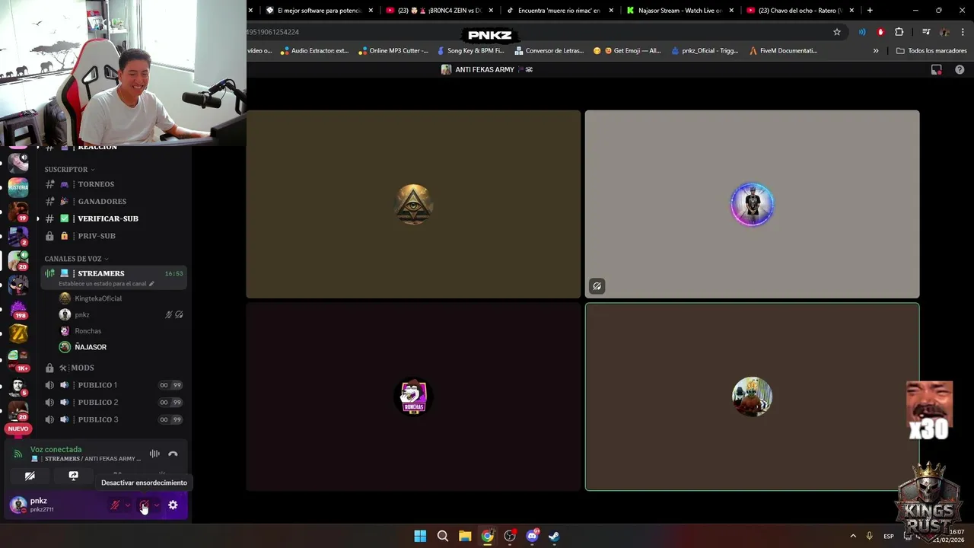Screen dimensions: 974x548
Task: Open the Chrome three-dot menu
Action: tap(963, 32)
